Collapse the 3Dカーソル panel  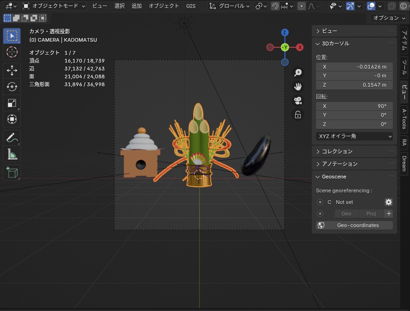click(x=354, y=44)
